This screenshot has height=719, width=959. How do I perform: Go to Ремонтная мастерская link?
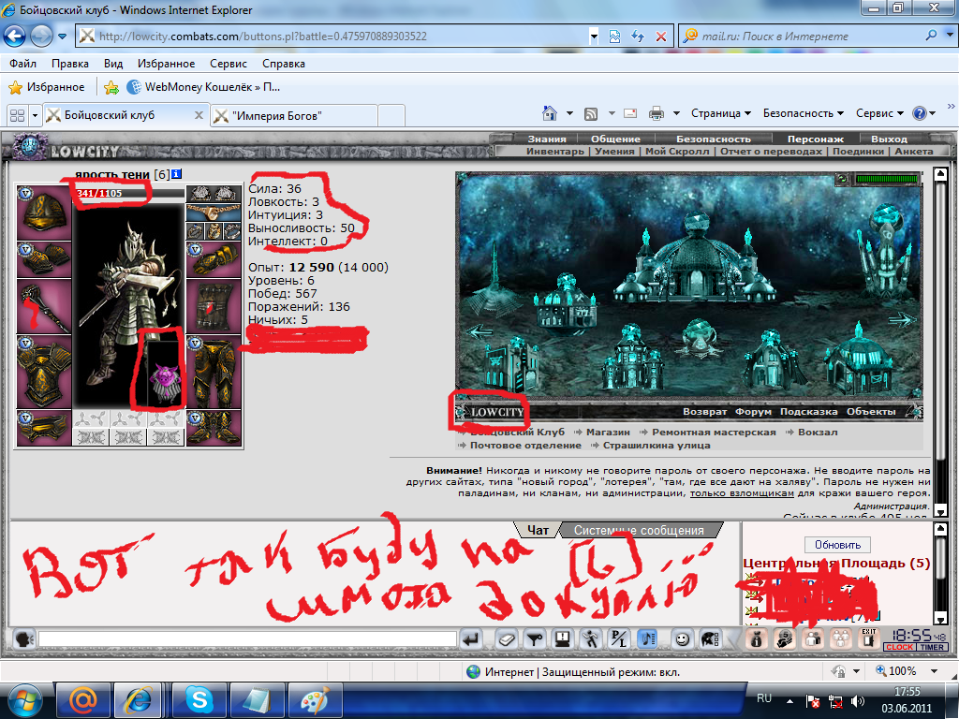pyautogui.click(x=713, y=433)
